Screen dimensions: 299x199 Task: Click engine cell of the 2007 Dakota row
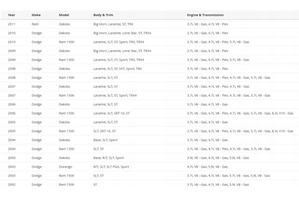[218, 87]
